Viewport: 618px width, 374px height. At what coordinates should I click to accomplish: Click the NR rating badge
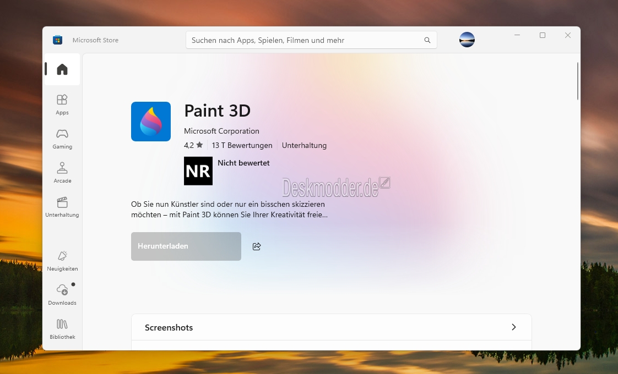click(x=198, y=171)
